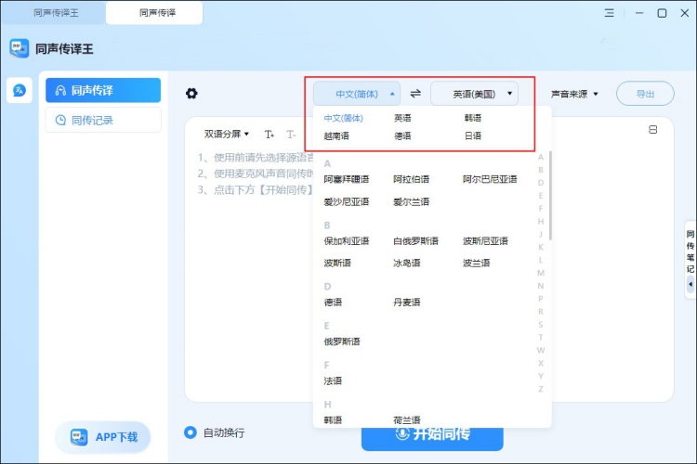Select 越南语 in recent languages
This screenshot has height=464, width=697.
[336, 135]
